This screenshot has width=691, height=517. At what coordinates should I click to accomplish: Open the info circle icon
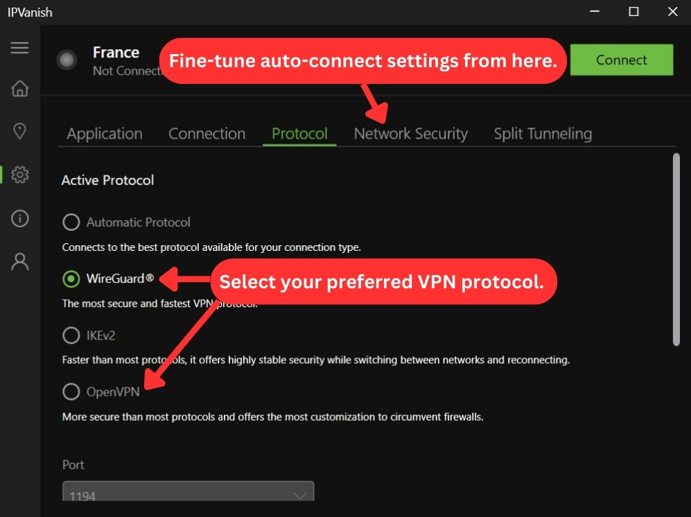(20, 218)
